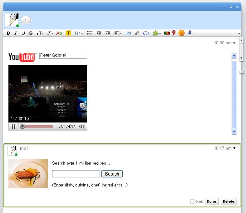This screenshot has height=213, width=246.
Task: Click the orange sun gadget icon
Action: (x=182, y=33)
